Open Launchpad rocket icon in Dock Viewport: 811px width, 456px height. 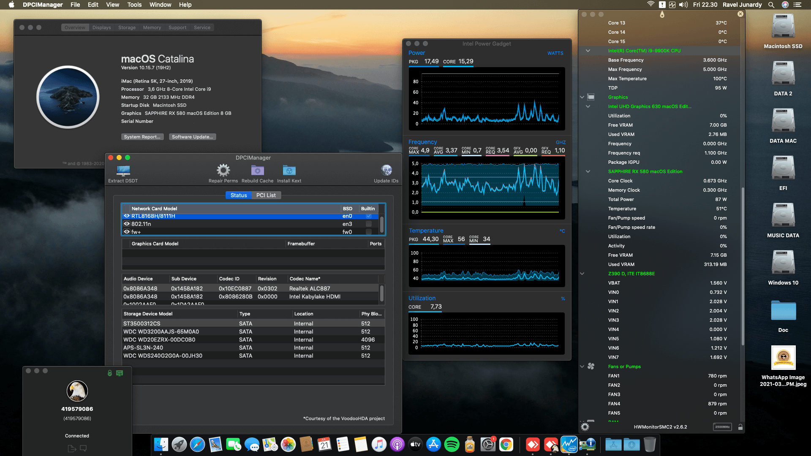[x=179, y=445]
